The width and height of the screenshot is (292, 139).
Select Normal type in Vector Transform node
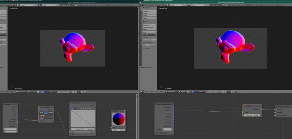(x=50, y=113)
